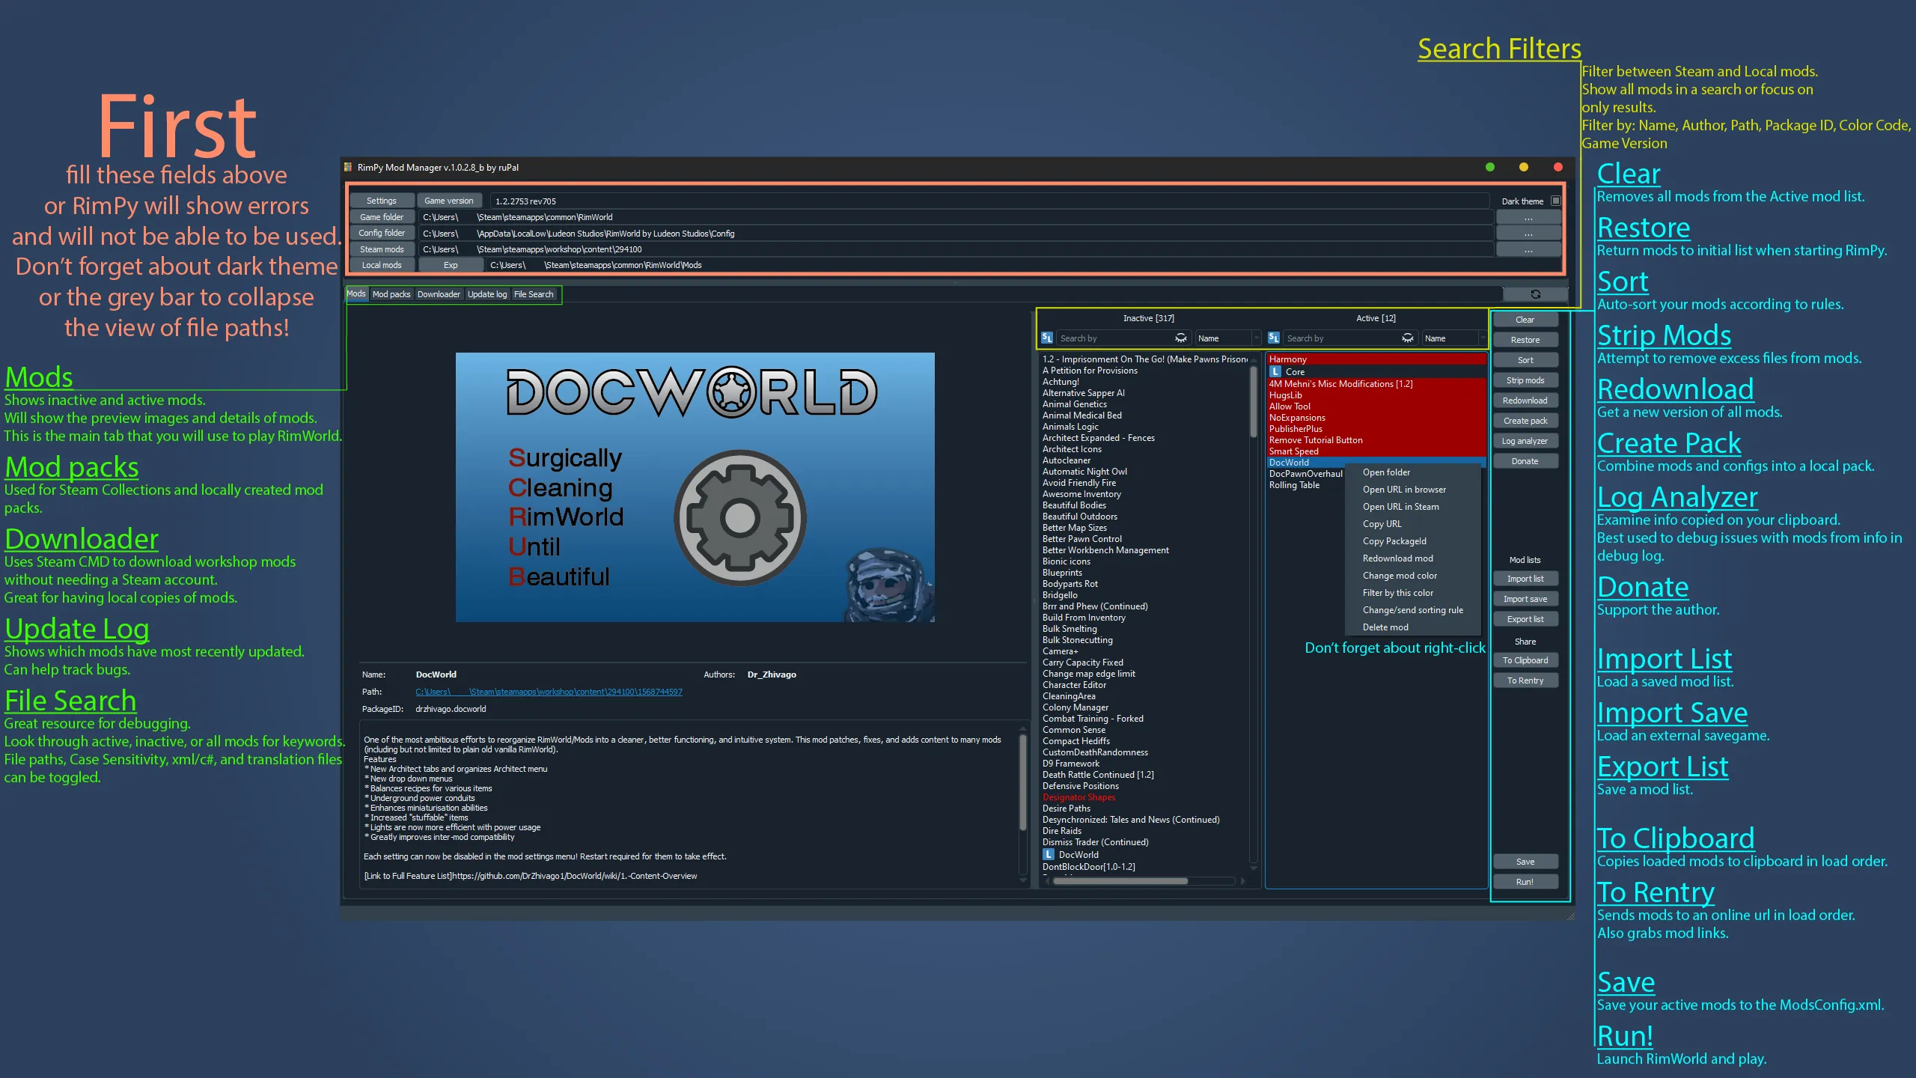Click the local mod 'L' icon beside Core
The height and width of the screenshot is (1078, 1916).
click(1275, 372)
